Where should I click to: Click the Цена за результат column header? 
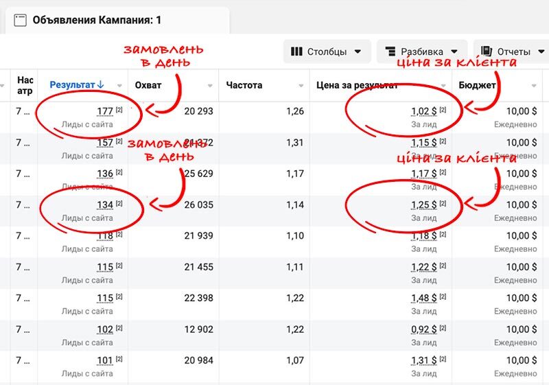click(x=357, y=86)
